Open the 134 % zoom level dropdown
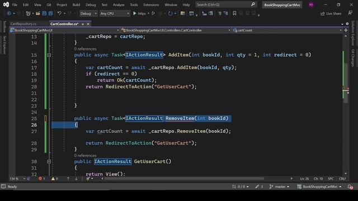 [17, 179]
